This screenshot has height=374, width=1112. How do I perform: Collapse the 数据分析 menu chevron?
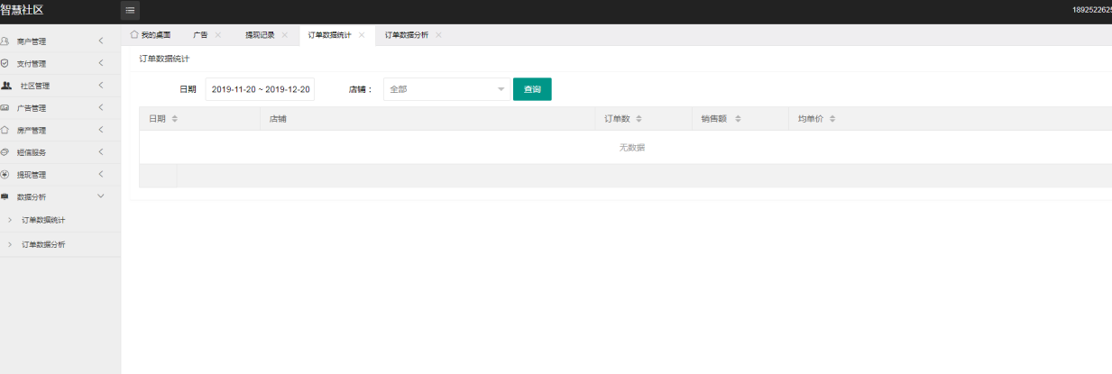100,196
